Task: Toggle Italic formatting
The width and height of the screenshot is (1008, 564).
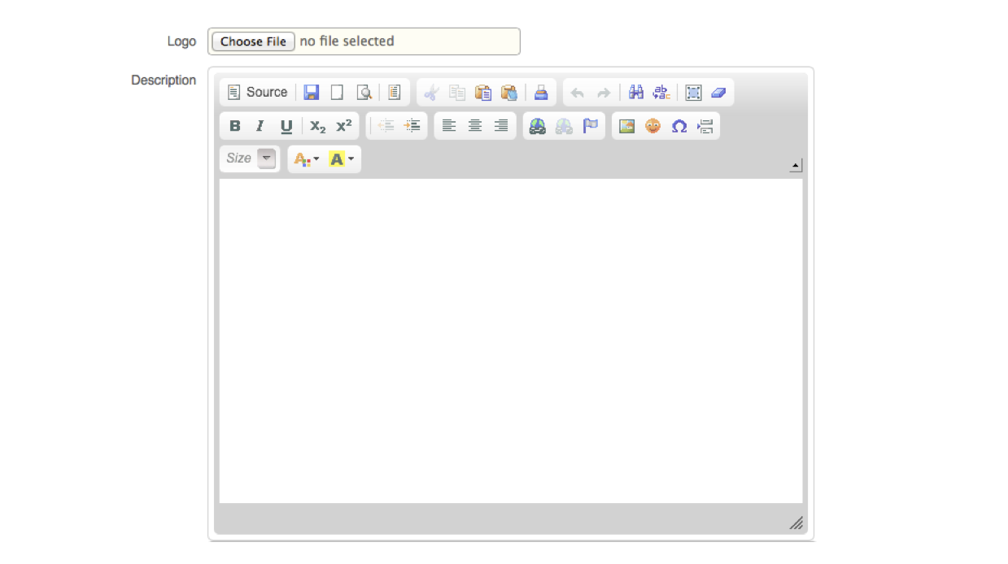Action: pos(260,126)
